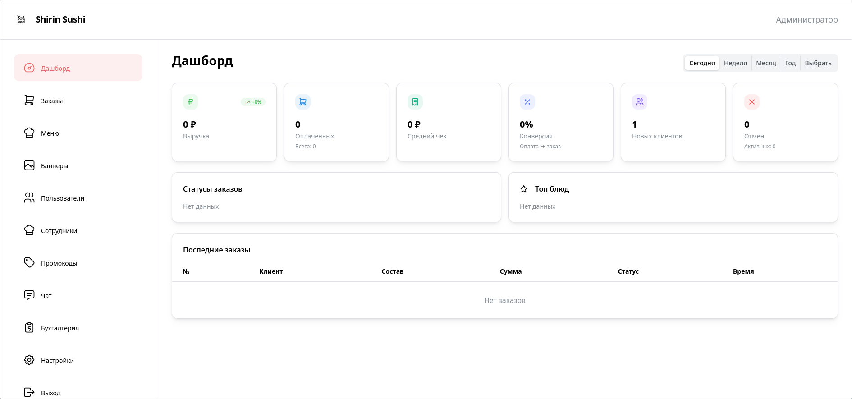Open the Дашборд menu item label

click(x=55, y=69)
